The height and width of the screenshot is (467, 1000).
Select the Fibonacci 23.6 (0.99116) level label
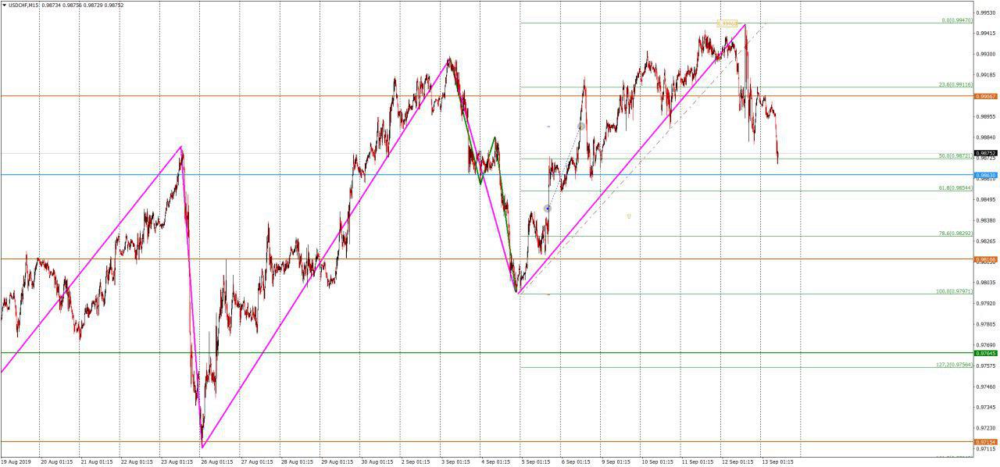click(x=955, y=84)
